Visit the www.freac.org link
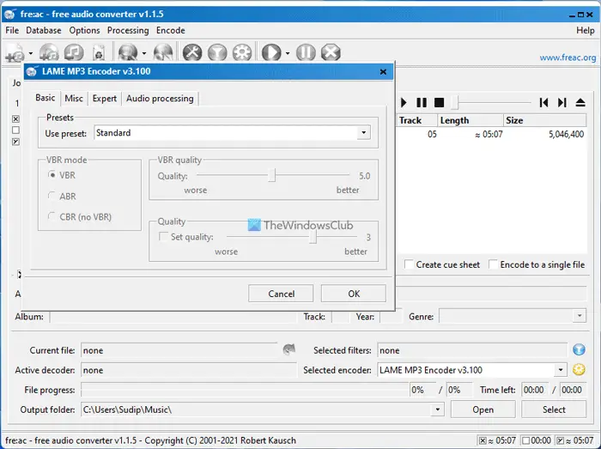601x449 pixels. coord(567,58)
